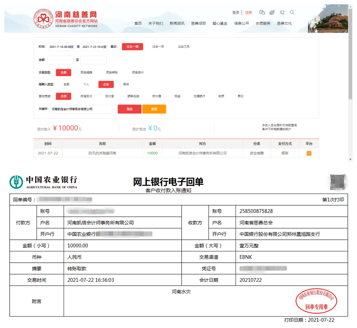357x328 pixels.
Task: Click the orange platform icon in the table row
Action: coord(309,153)
